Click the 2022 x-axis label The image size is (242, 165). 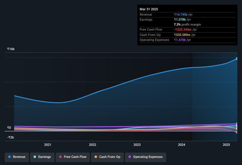point(93,145)
